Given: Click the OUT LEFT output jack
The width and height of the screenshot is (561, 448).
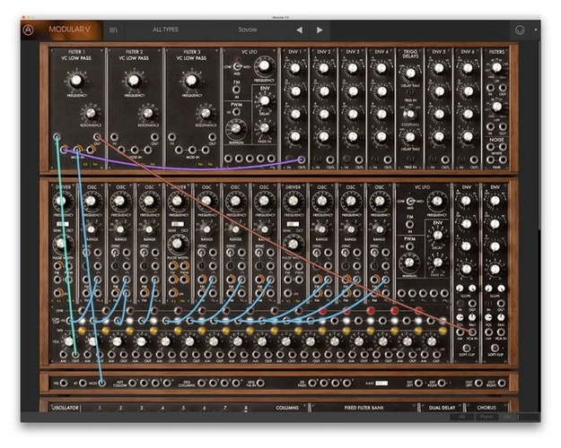Looking at the screenshot, I should point(478,383).
